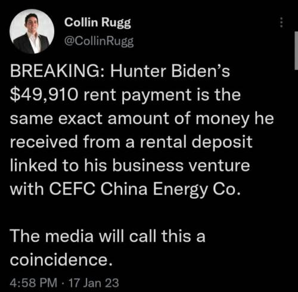Open the @CollinRugg handle link

coord(99,41)
